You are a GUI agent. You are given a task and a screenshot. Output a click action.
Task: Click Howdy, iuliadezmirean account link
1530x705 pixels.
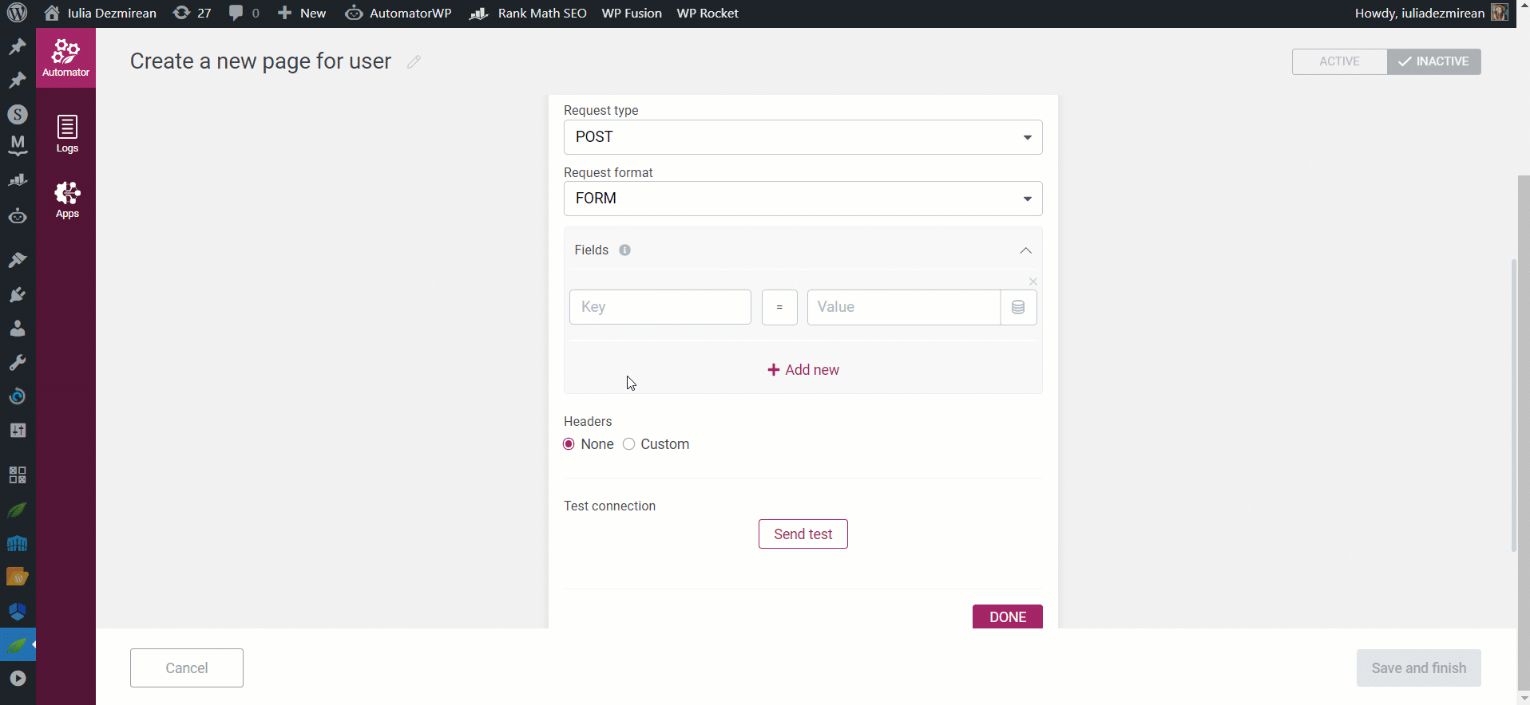coord(1420,13)
